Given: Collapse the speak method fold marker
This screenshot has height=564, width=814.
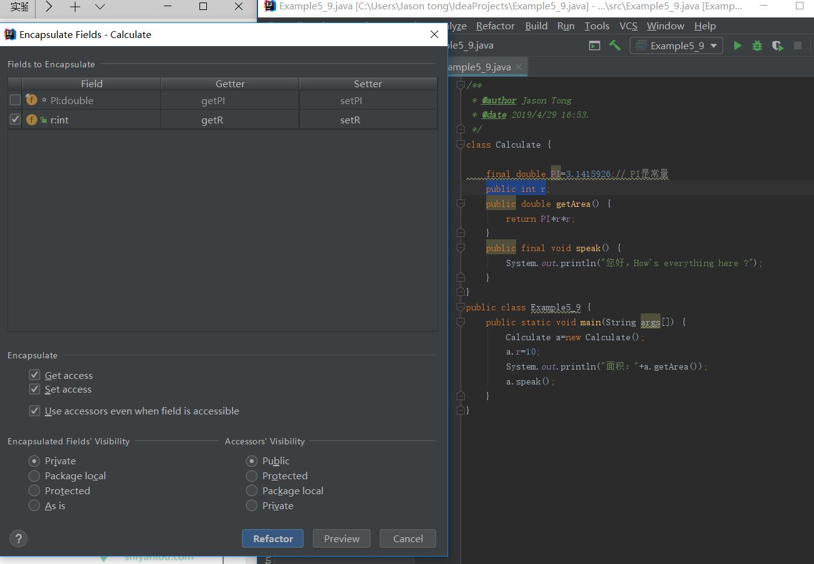Looking at the screenshot, I should pyautogui.click(x=461, y=248).
